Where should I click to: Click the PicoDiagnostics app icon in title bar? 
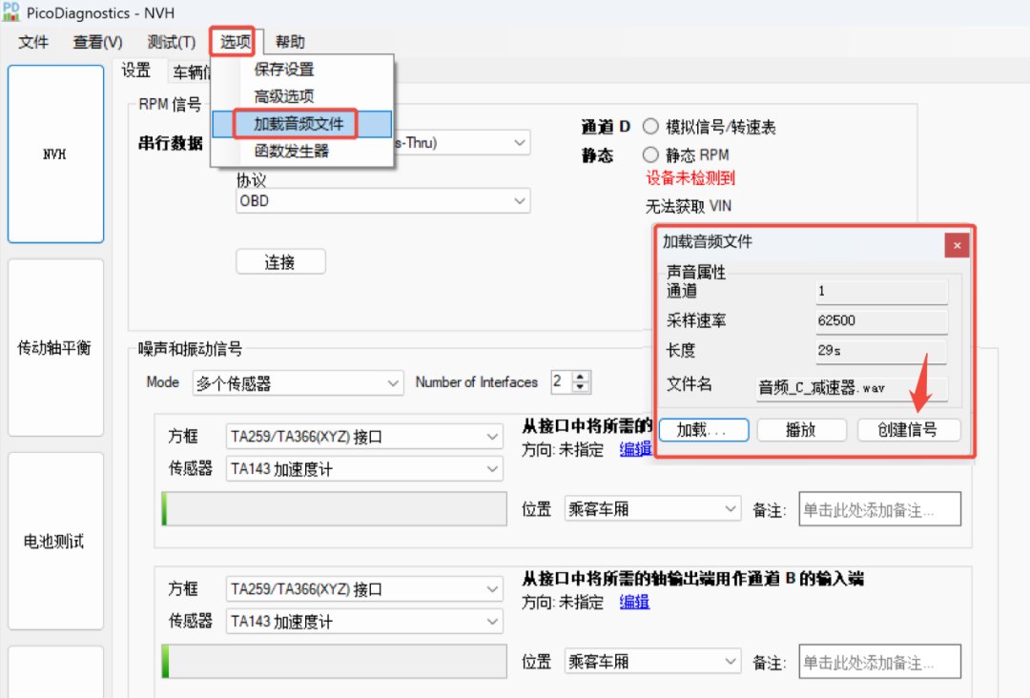click(11, 11)
